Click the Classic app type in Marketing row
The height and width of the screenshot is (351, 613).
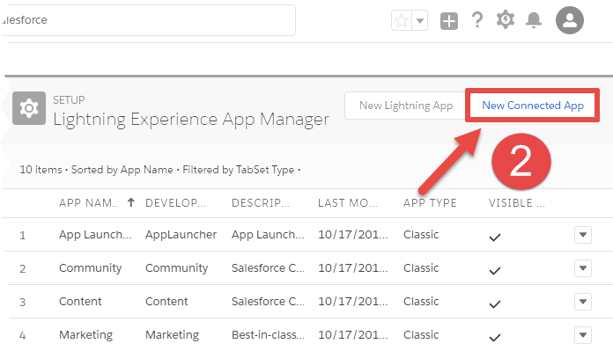coord(421,335)
